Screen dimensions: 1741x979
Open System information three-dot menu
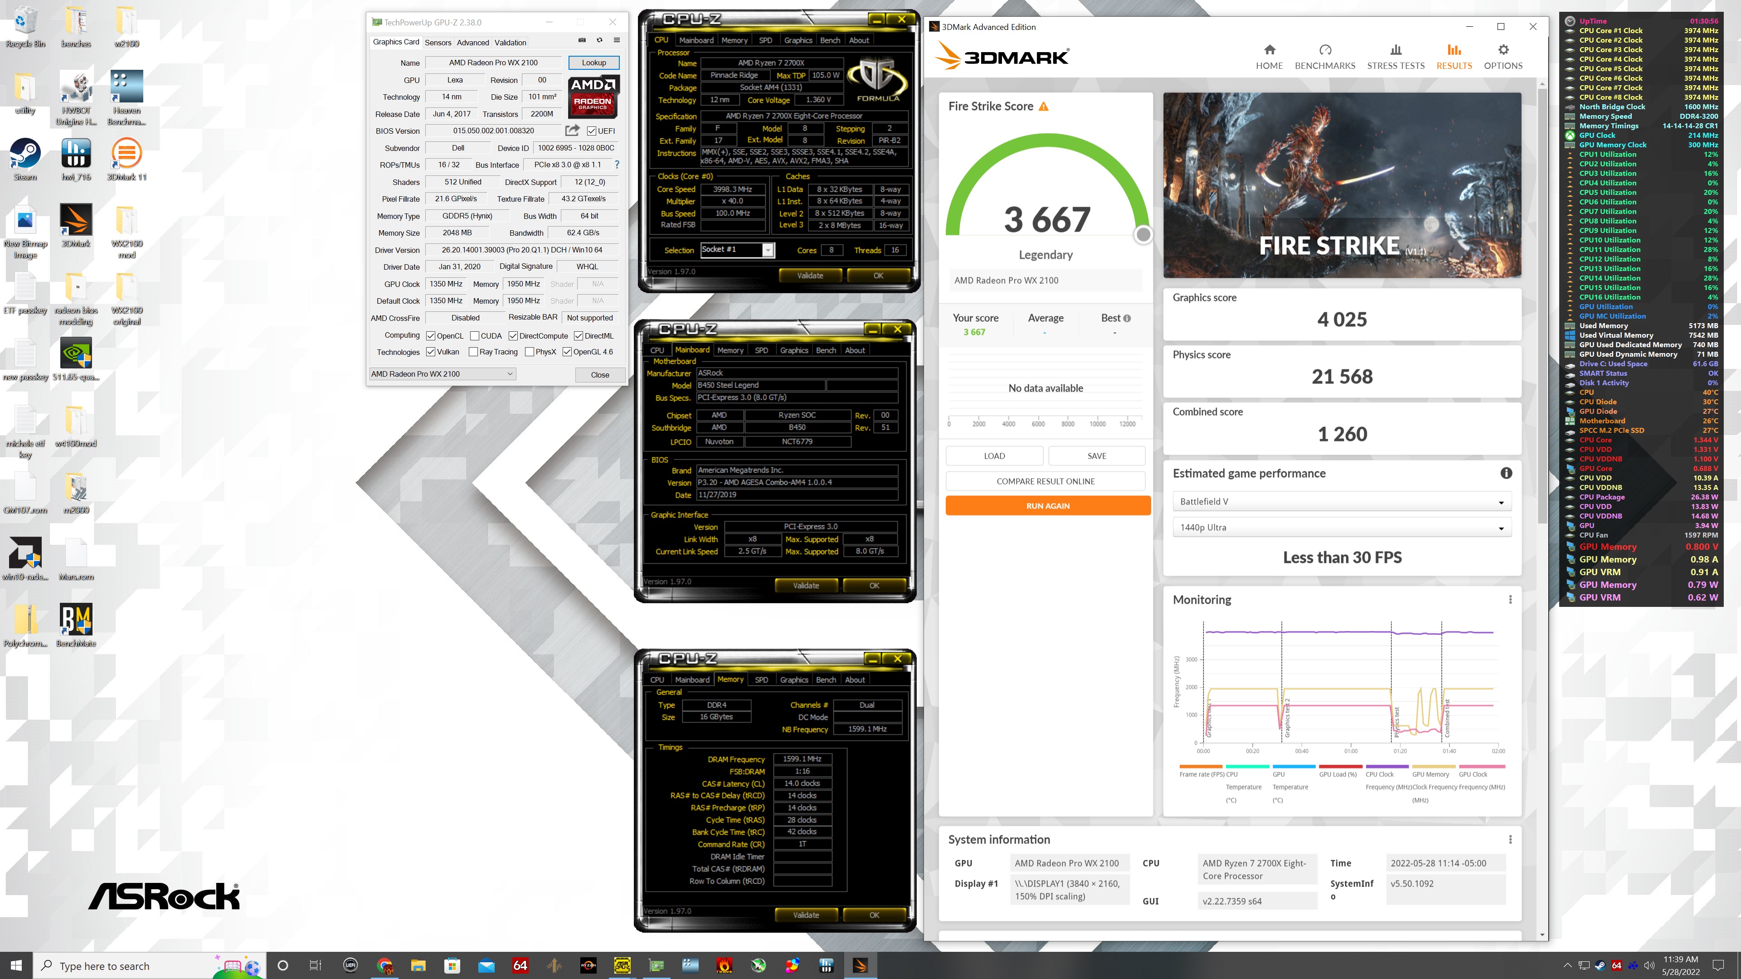(x=1510, y=839)
